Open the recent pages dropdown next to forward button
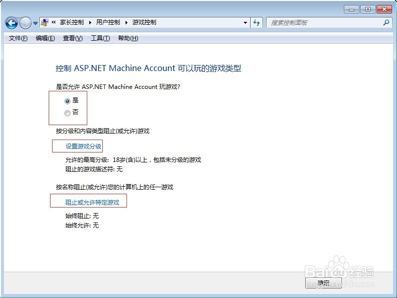The height and width of the screenshot is (298, 397). pos(35,23)
